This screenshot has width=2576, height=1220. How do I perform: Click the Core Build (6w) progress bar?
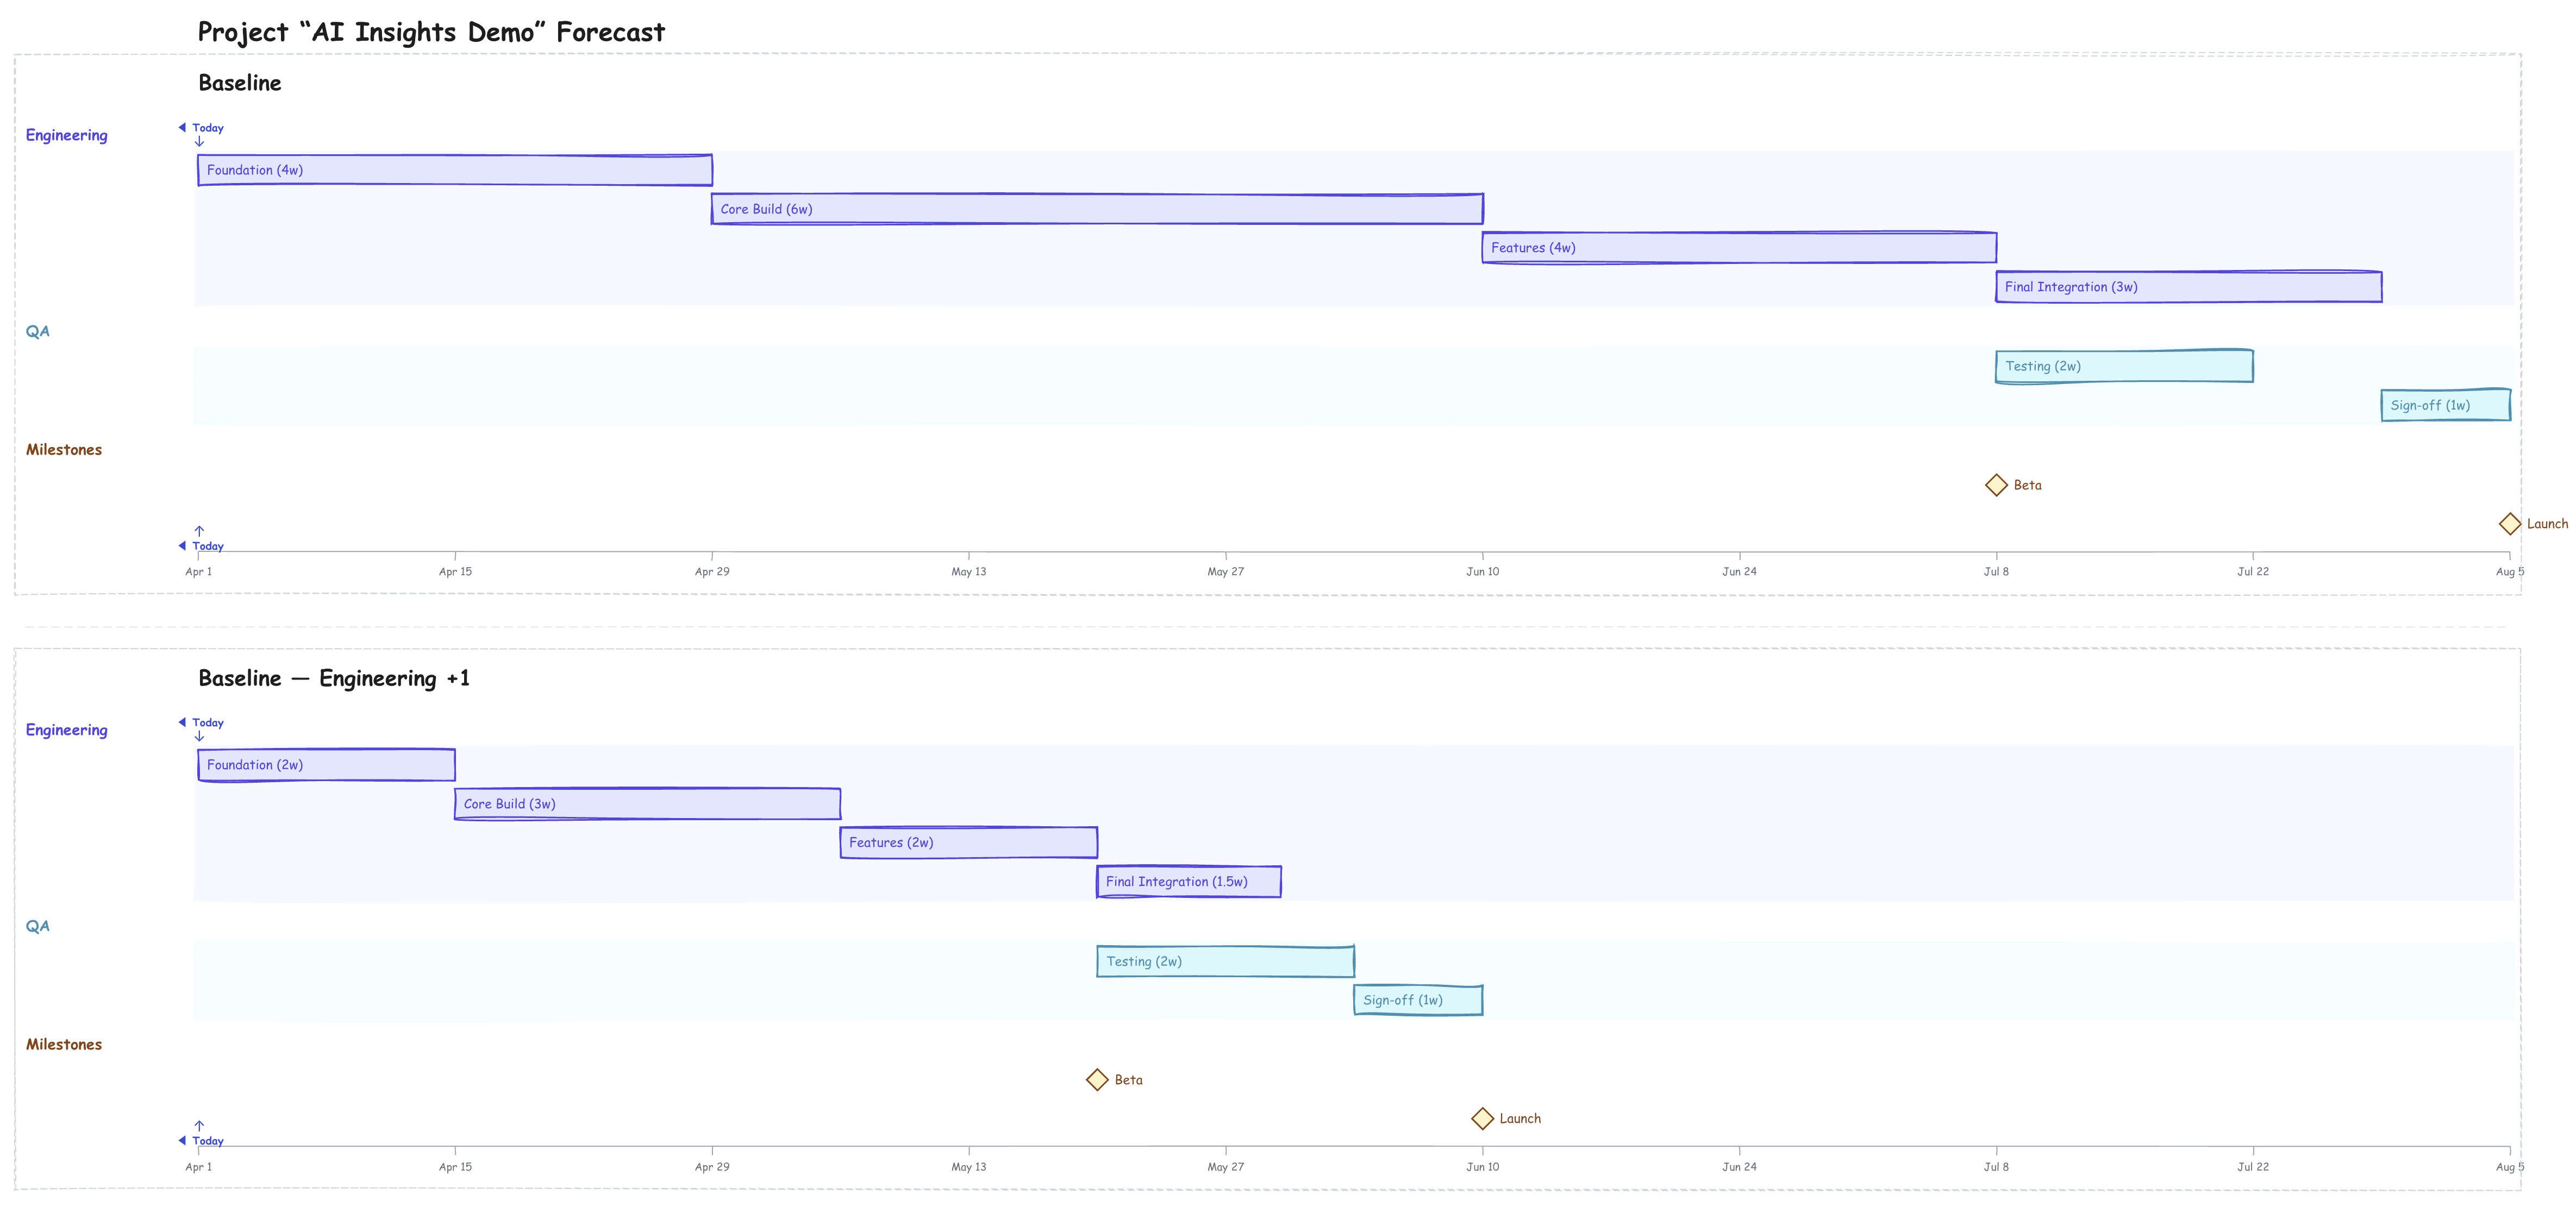1096,209
